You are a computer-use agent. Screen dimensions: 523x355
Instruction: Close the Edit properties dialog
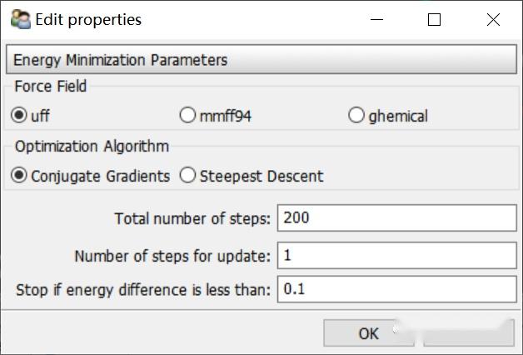[493, 20]
